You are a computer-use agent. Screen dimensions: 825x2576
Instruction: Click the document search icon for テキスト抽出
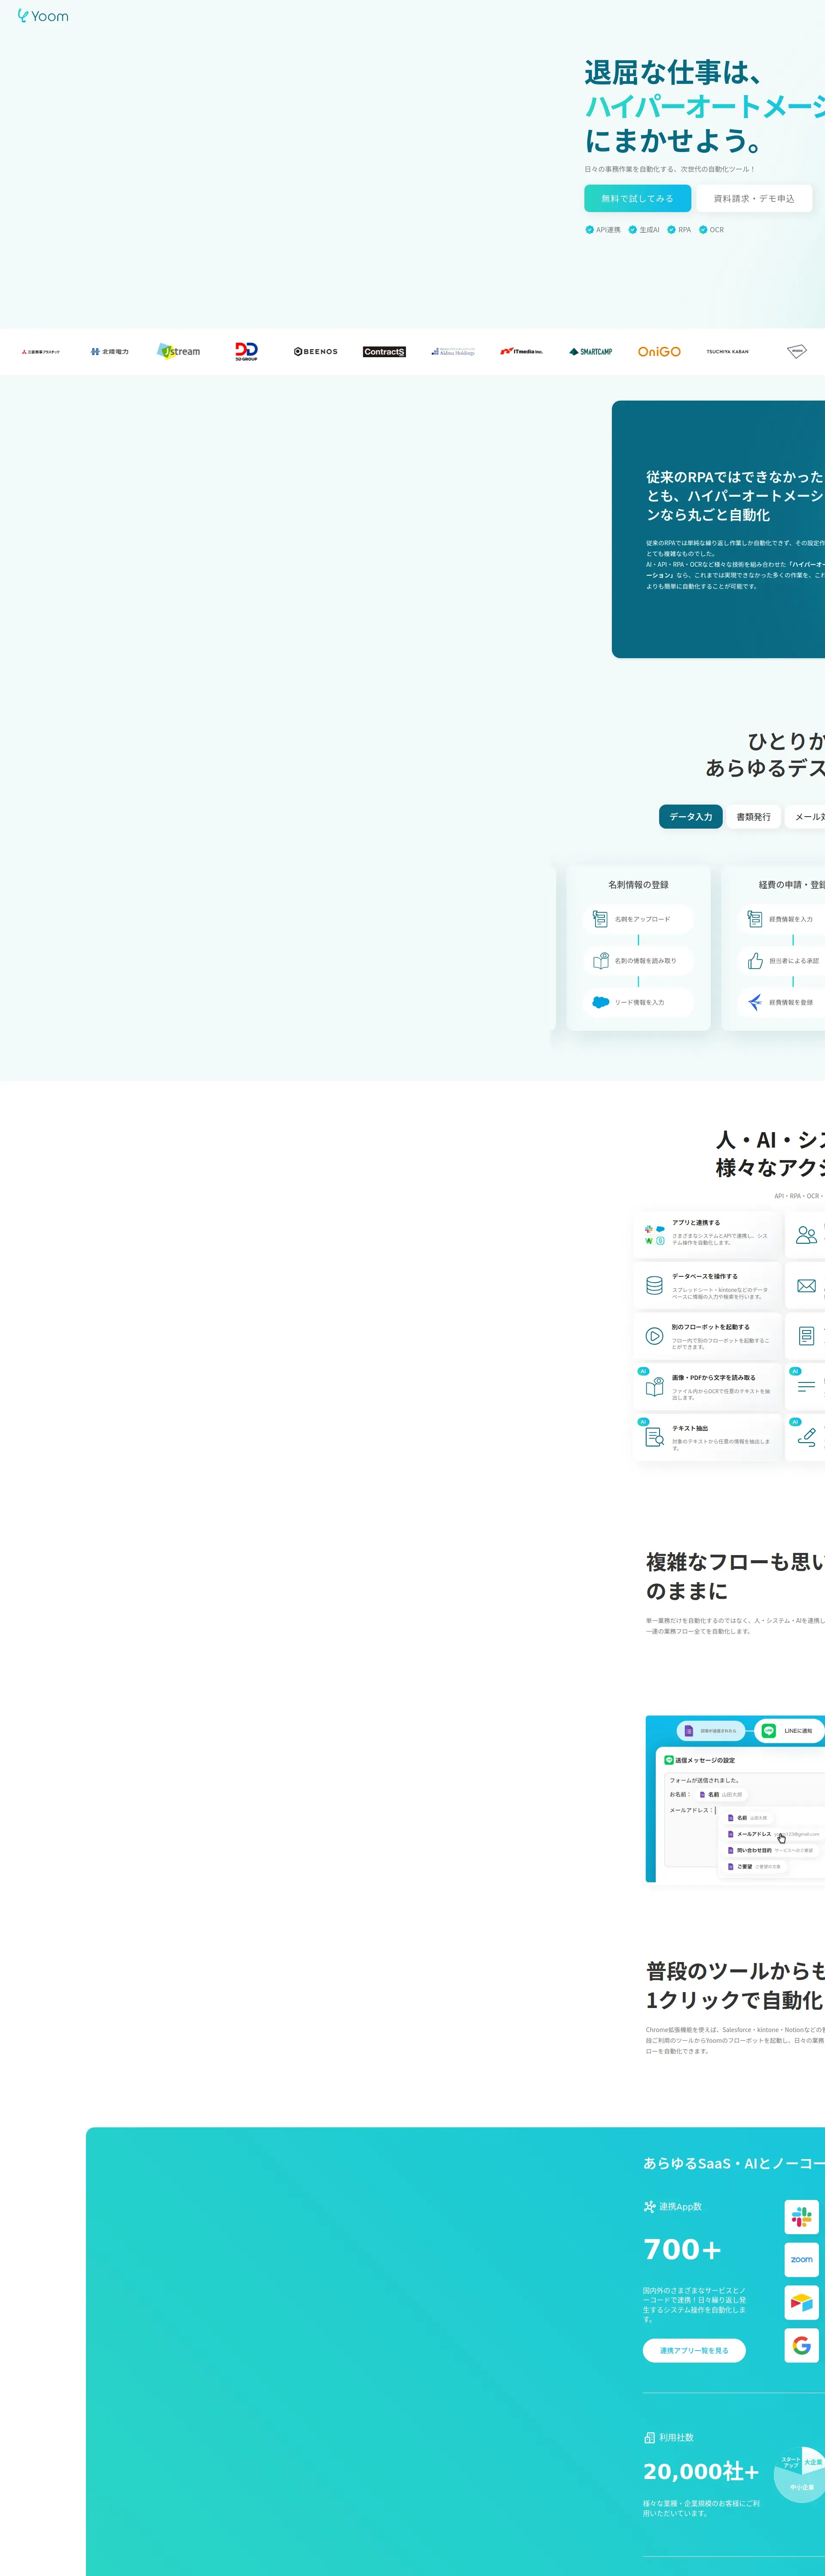tap(654, 1436)
